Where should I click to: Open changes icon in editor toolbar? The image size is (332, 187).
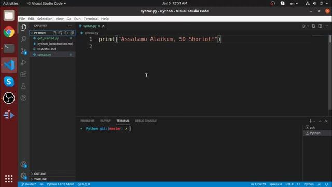click(313, 26)
